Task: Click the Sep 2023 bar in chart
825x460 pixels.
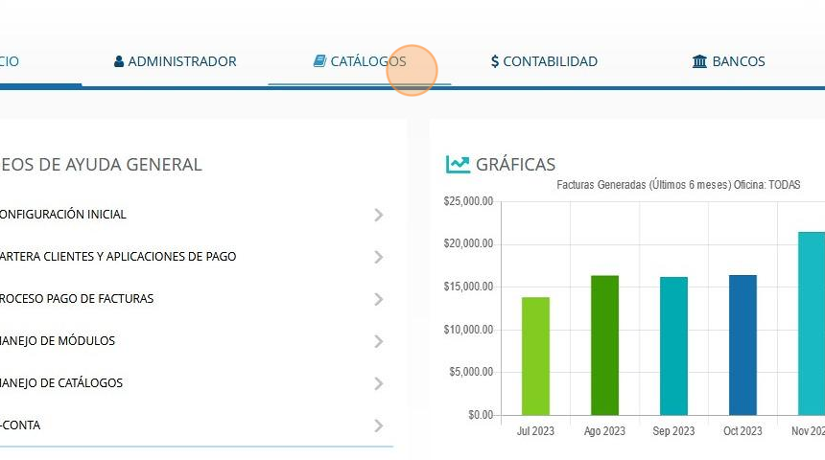Action: tap(673, 346)
